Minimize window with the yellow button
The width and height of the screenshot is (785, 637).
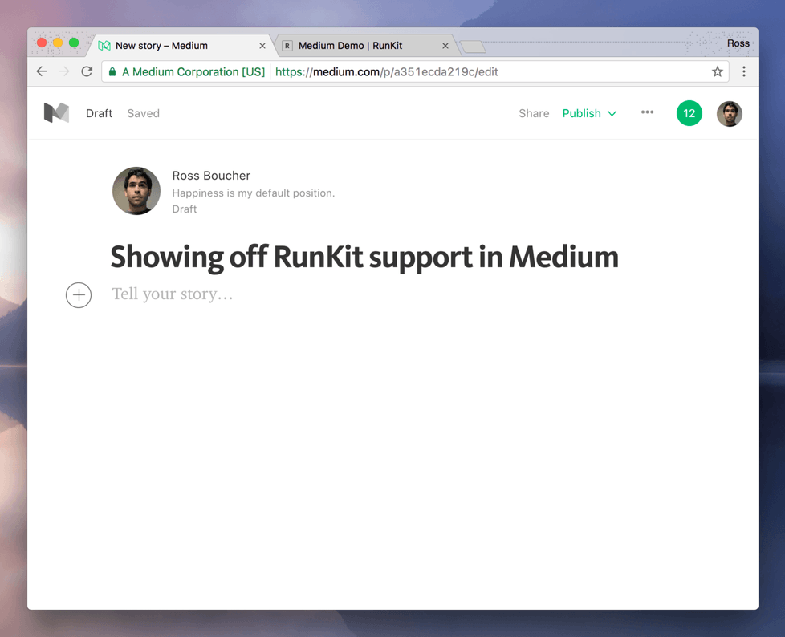[58, 43]
